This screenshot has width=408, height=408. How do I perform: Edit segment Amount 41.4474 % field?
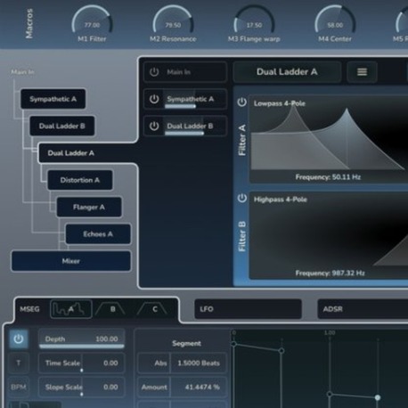pos(199,387)
